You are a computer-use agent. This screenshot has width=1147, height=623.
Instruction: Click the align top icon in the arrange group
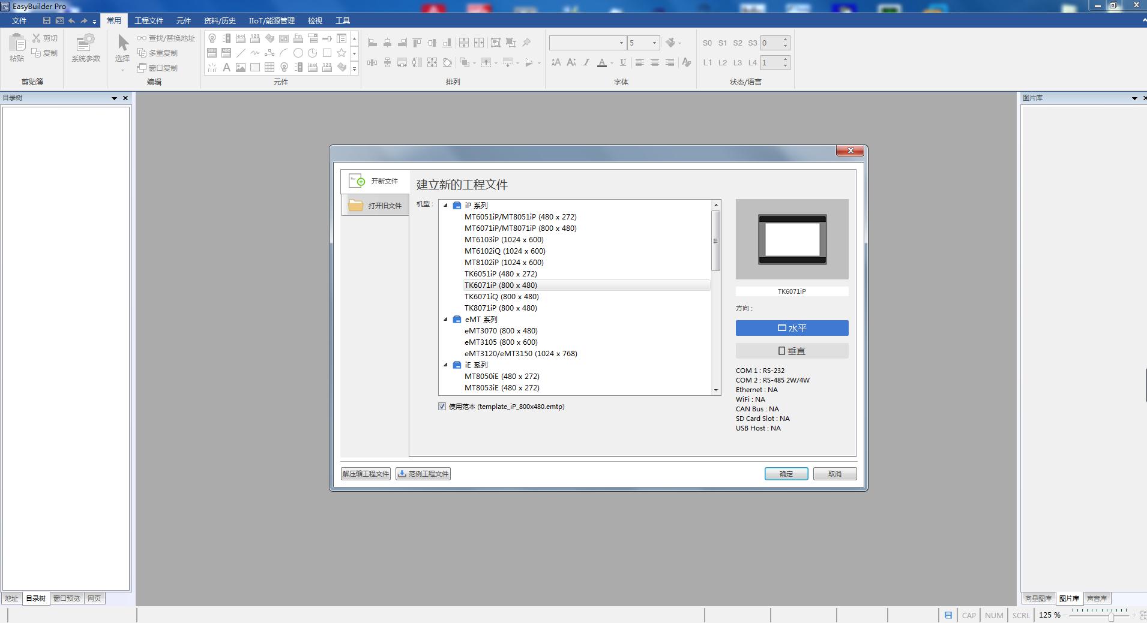click(x=417, y=43)
